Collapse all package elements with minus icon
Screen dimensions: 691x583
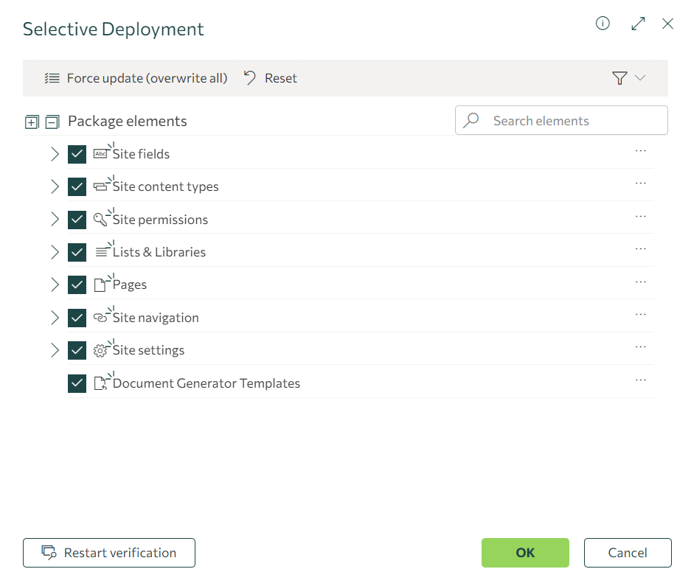52,122
